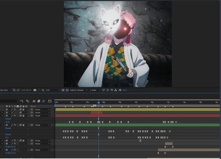Click the region of interest icon

coord(63,90)
